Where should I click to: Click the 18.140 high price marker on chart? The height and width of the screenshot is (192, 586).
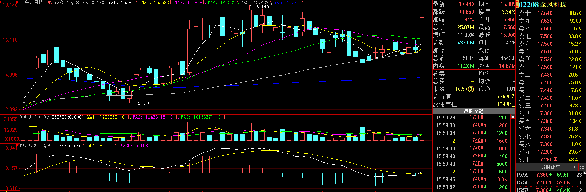[261, 7]
